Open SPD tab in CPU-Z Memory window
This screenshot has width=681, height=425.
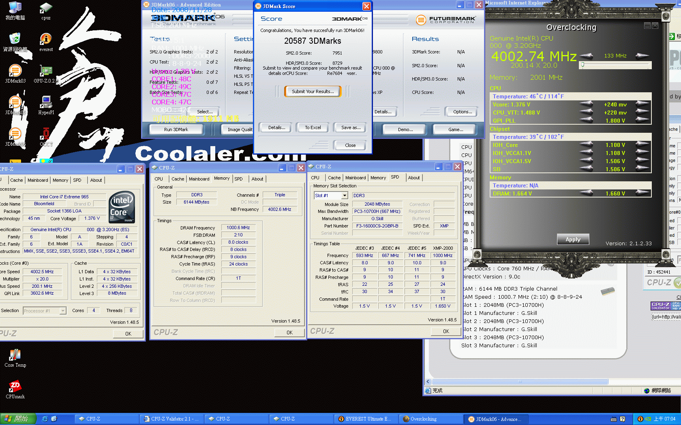click(x=239, y=179)
